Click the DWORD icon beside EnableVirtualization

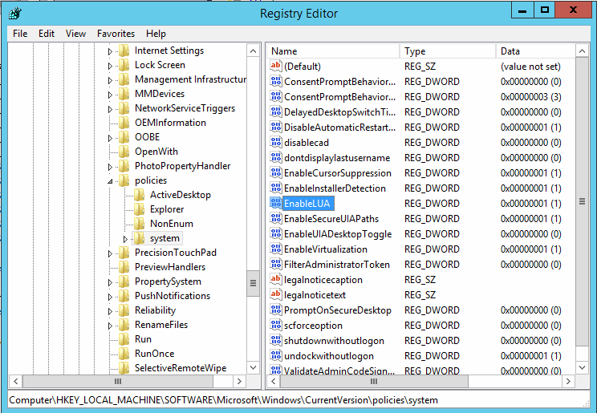pyautogui.click(x=276, y=249)
